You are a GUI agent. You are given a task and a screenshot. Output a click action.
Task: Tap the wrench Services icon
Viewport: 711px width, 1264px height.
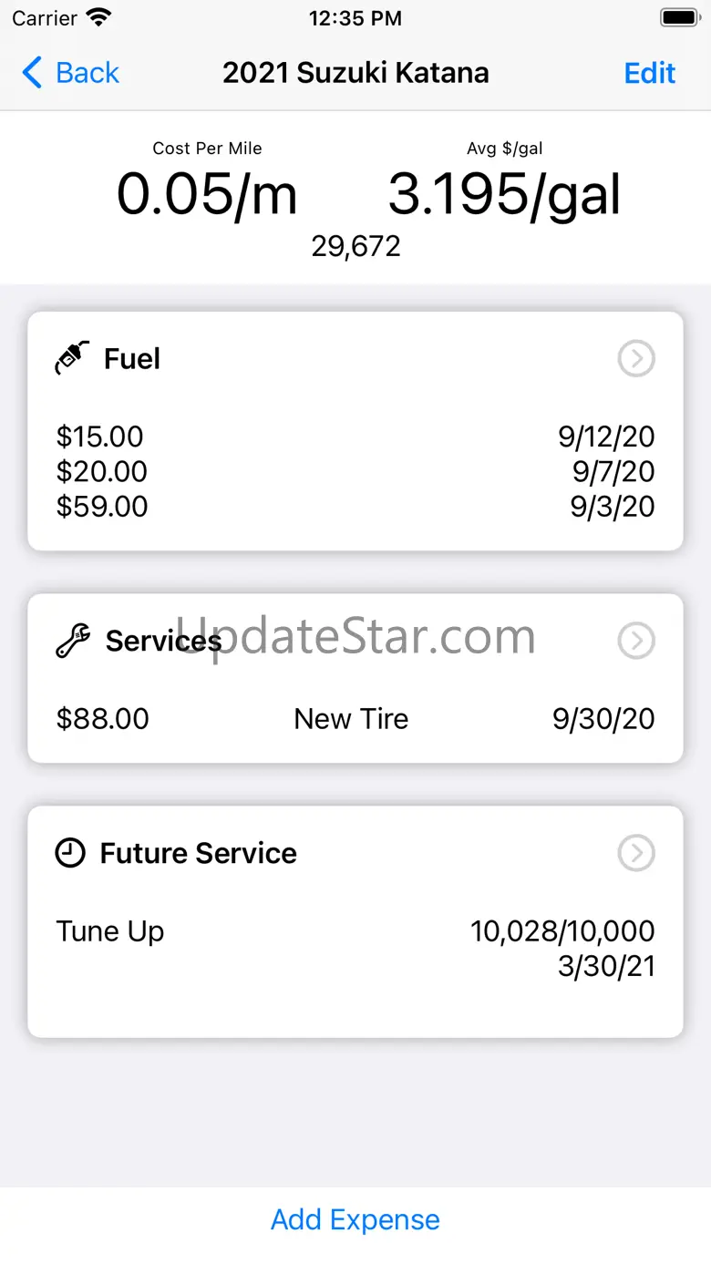(x=73, y=641)
